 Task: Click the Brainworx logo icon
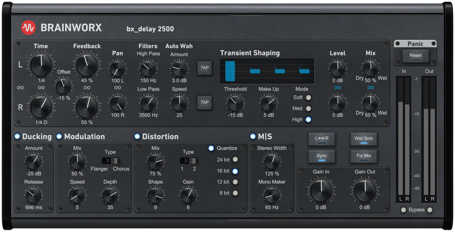(28, 28)
